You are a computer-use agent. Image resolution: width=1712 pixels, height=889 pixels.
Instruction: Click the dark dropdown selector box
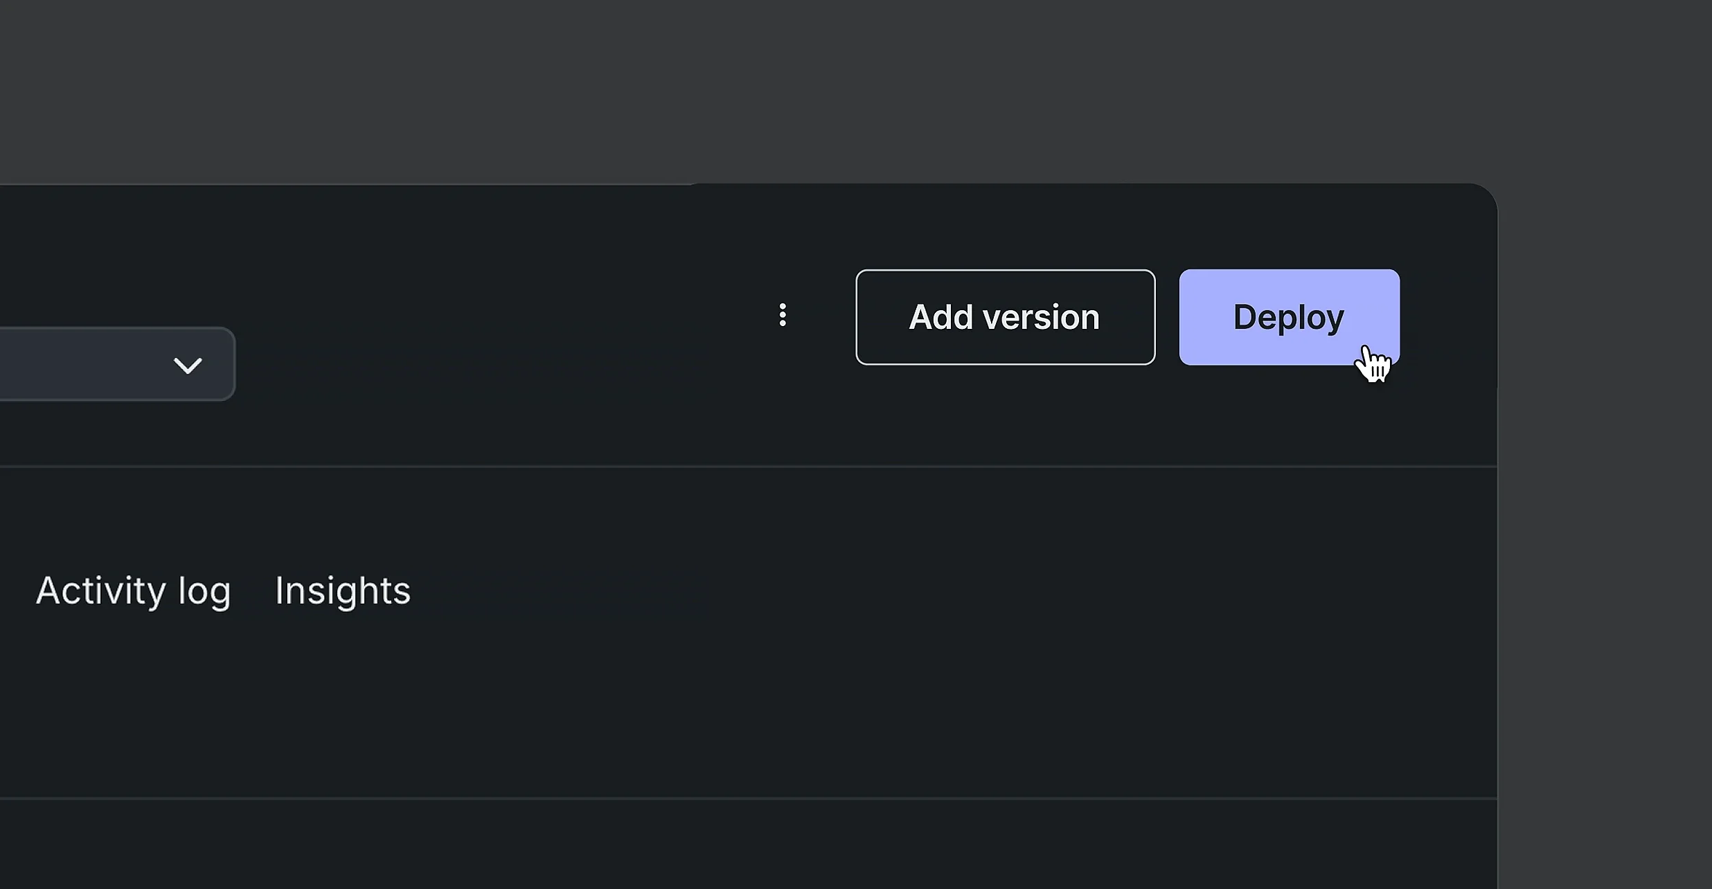point(117,364)
